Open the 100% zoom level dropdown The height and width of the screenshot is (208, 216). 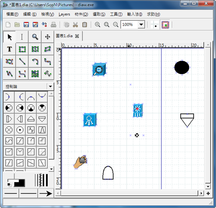point(141,25)
